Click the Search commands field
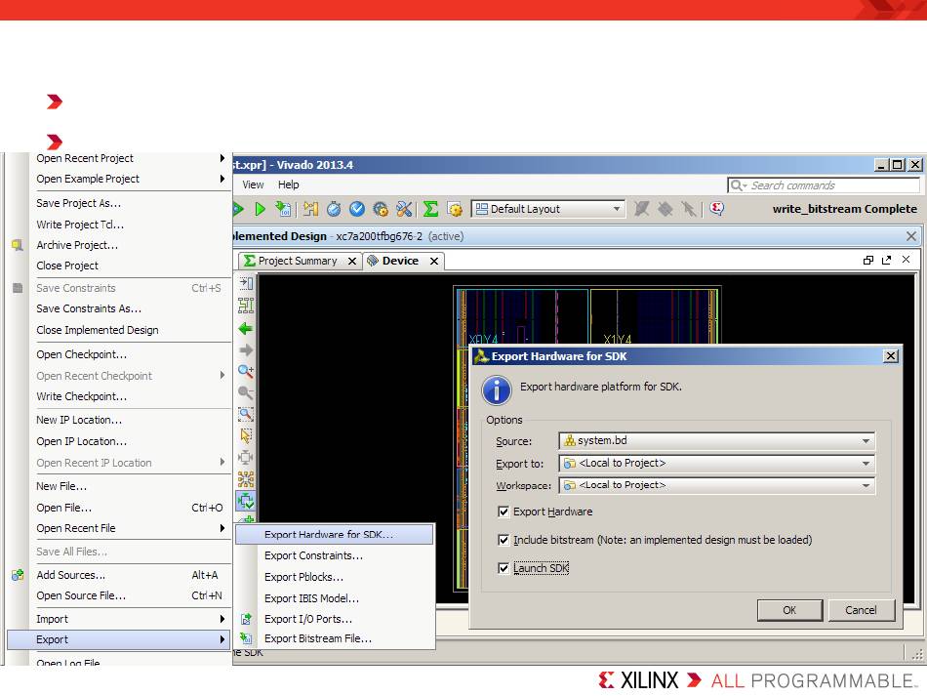927x696 pixels. (x=824, y=185)
